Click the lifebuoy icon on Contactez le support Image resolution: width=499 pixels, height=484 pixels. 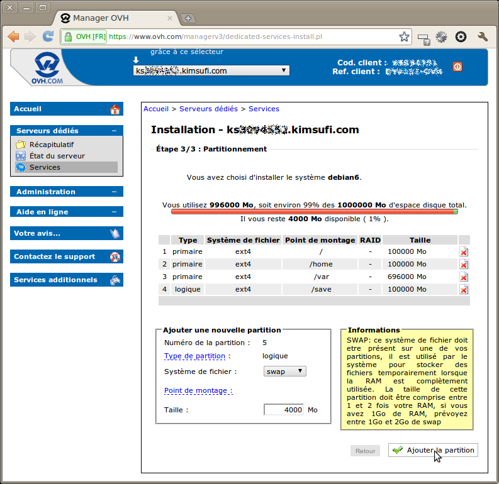click(115, 257)
